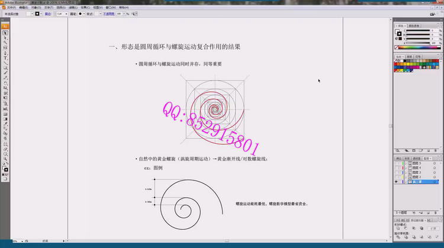Select the Zoom magnifier tool
The image size is (444, 248).
pyautogui.click(x=5, y=159)
